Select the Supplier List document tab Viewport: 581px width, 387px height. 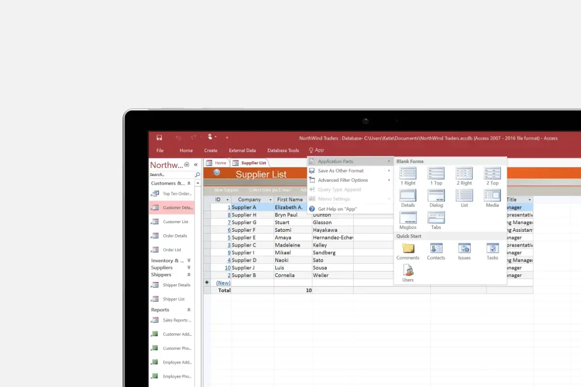pyautogui.click(x=250, y=163)
